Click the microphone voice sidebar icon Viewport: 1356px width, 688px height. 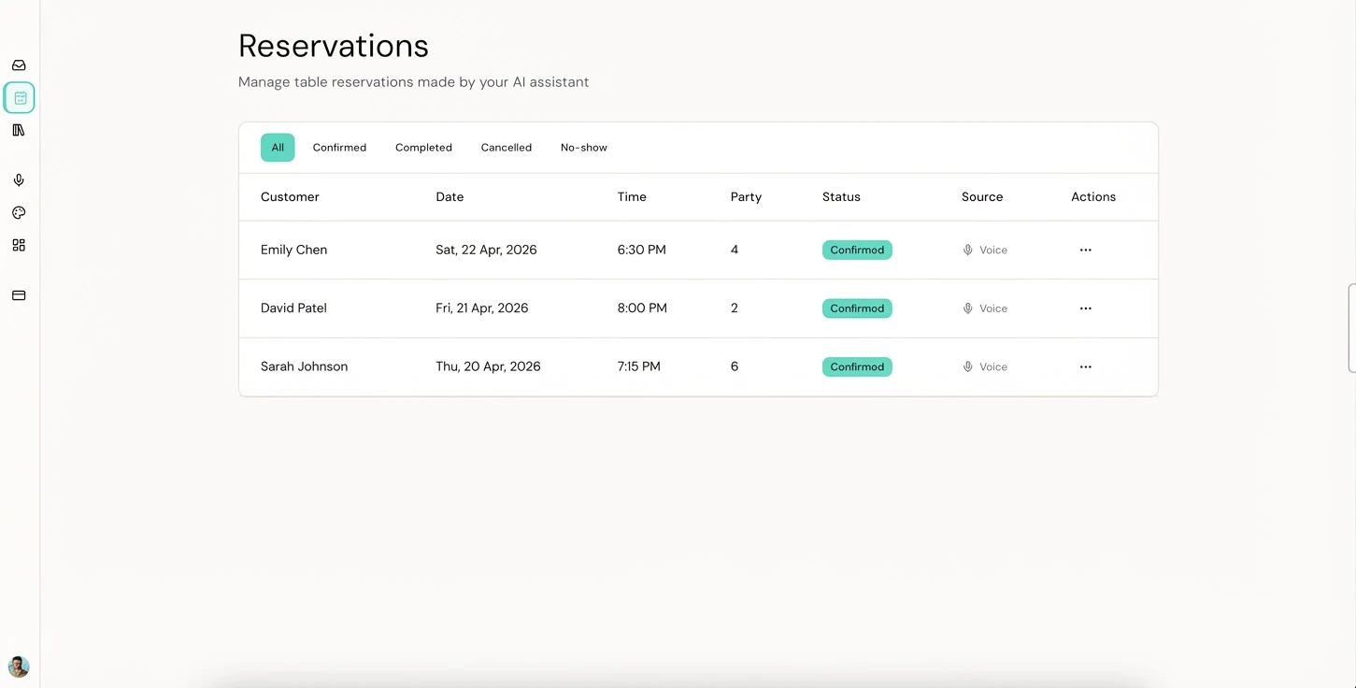(19, 180)
